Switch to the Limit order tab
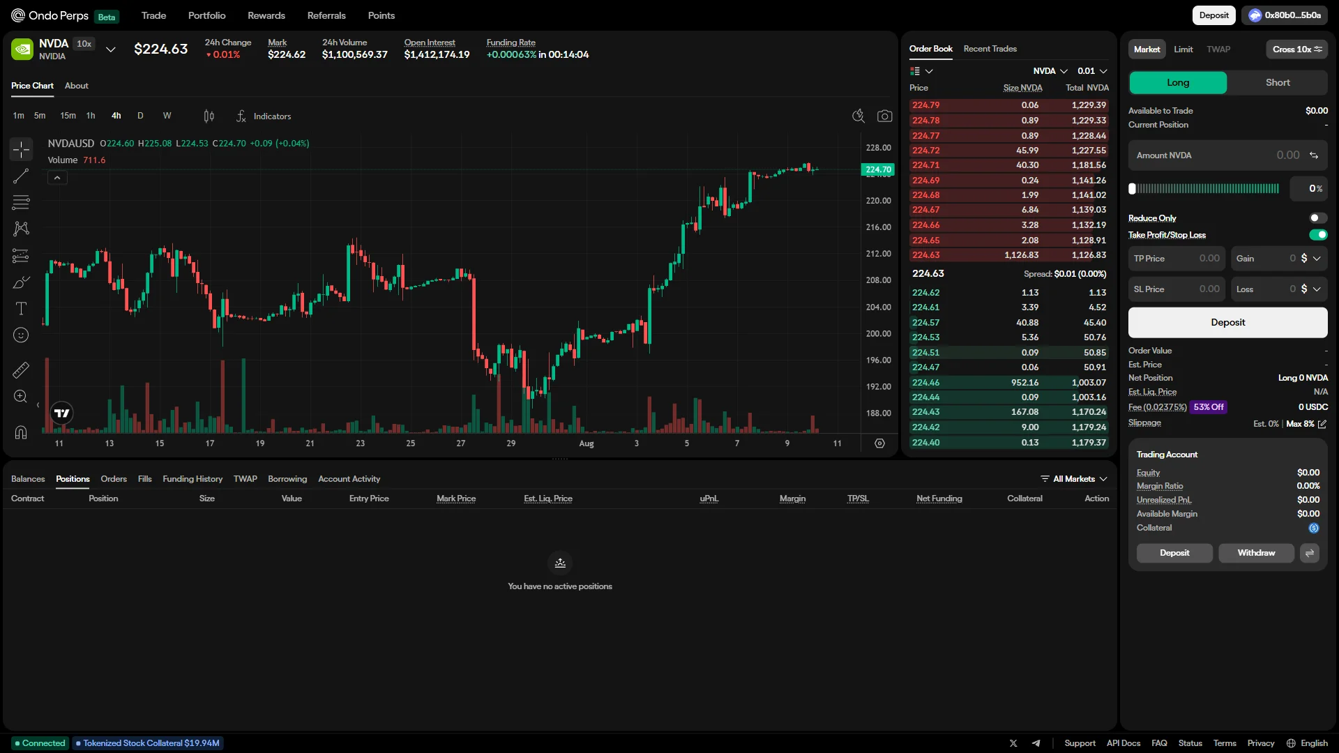The width and height of the screenshot is (1339, 753). click(1183, 50)
